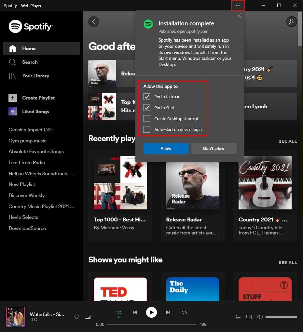This screenshot has height=332, width=303.
Task: Open Country Music Playlist 2021
Action: click(x=42, y=206)
